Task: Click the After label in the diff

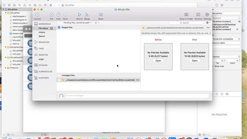Action: point(195,40)
